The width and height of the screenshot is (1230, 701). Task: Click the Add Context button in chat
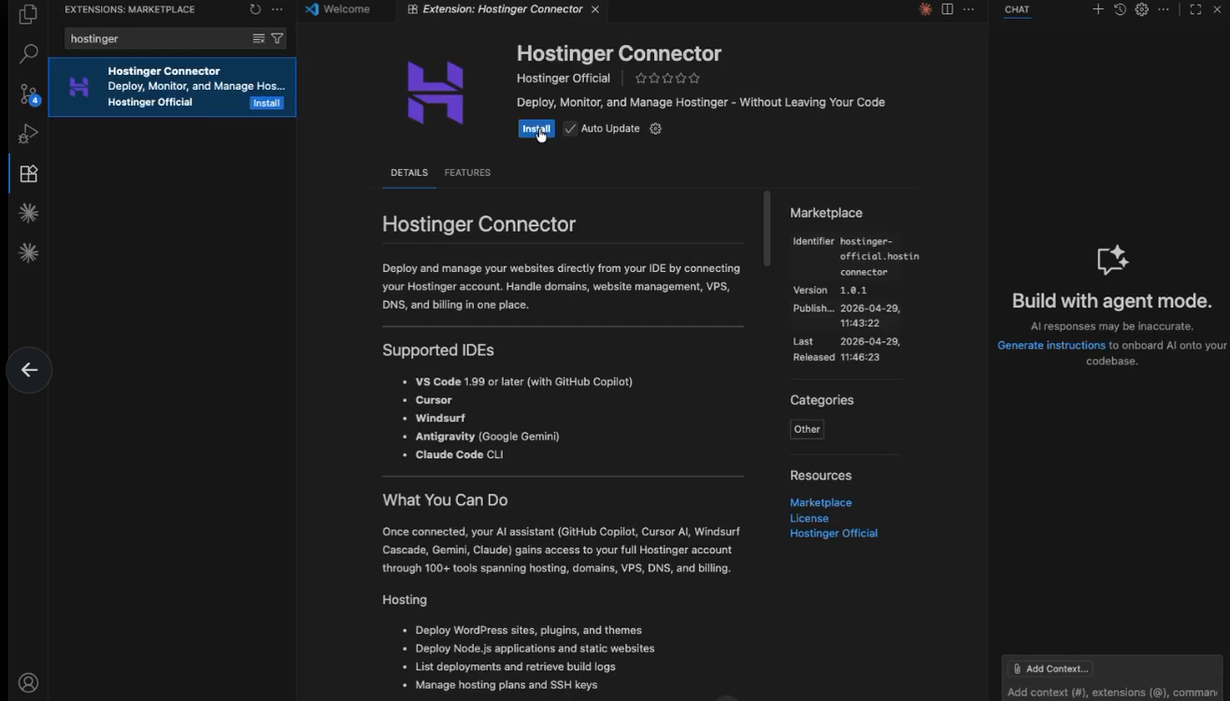pyautogui.click(x=1051, y=668)
